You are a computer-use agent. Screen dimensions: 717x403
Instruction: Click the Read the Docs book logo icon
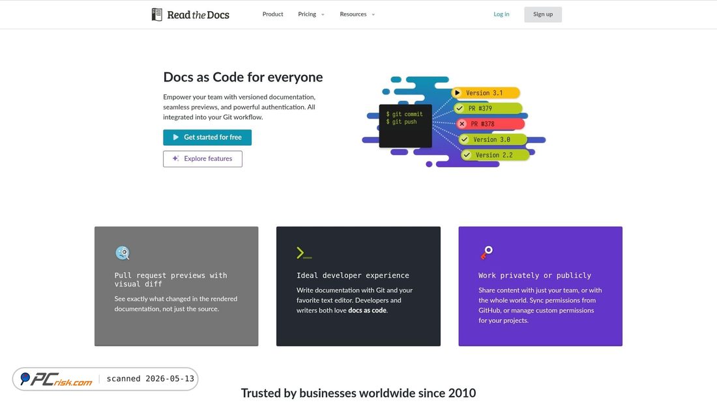pyautogui.click(x=157, y=14)
